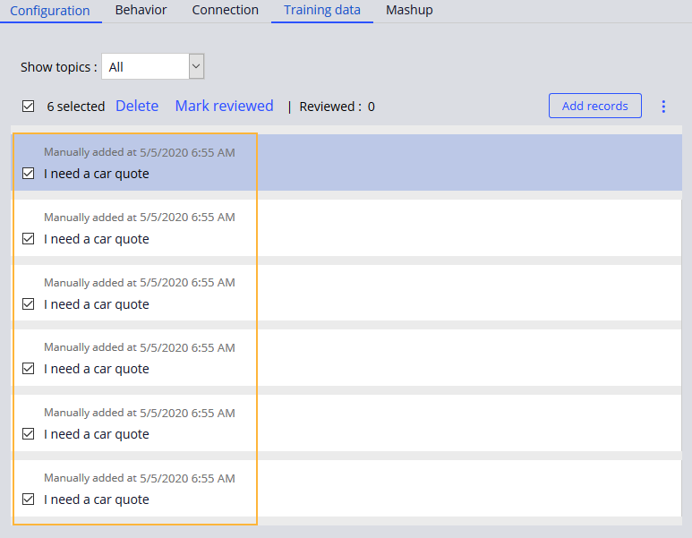Click the third record's 'I need a car quote' text

(97, 304)
